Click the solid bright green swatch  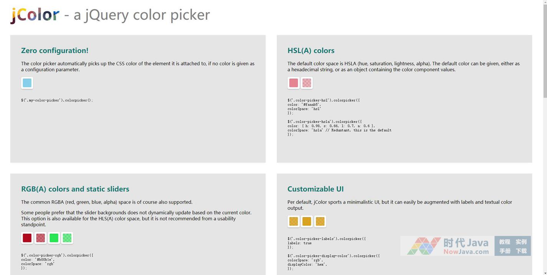pos(54,238)
